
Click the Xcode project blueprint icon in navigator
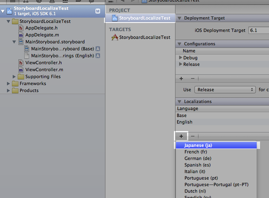(x=9, y=11)
